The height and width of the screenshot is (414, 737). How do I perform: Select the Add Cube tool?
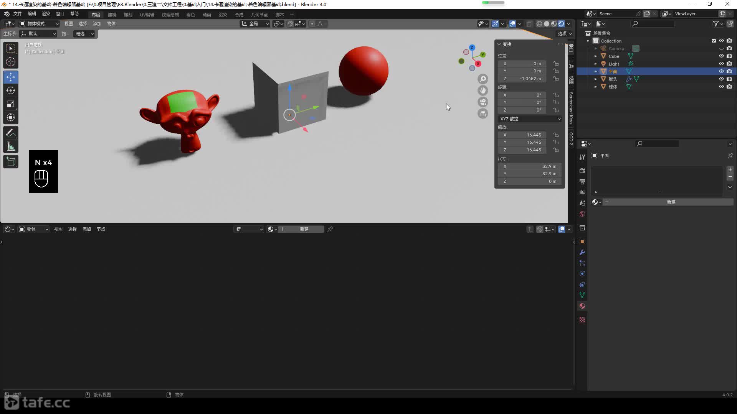pos(11,162)
